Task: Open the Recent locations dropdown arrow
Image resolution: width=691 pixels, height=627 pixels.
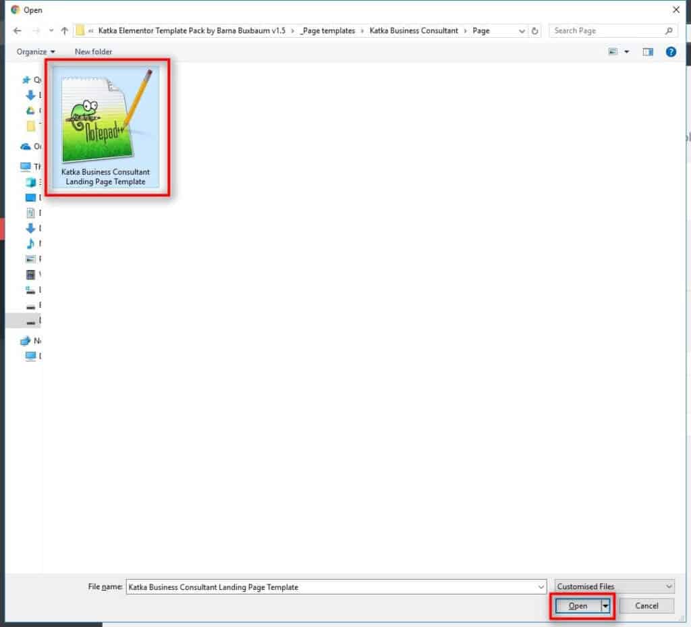Action: pyautogui.click(x=51, y=31)
